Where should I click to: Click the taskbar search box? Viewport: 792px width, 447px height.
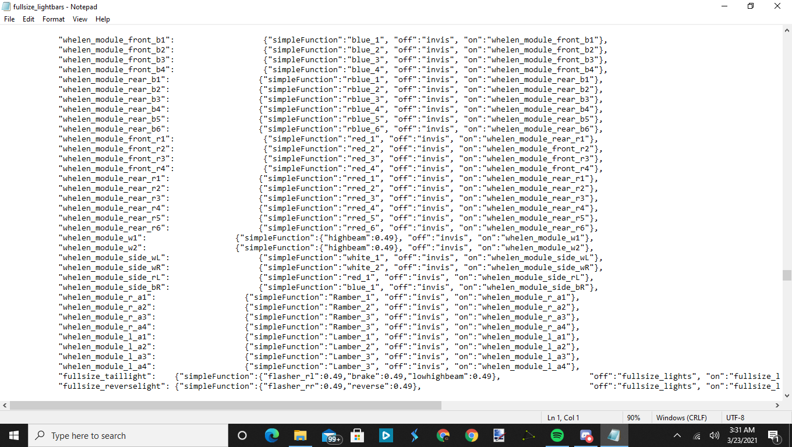click(128, 435)
